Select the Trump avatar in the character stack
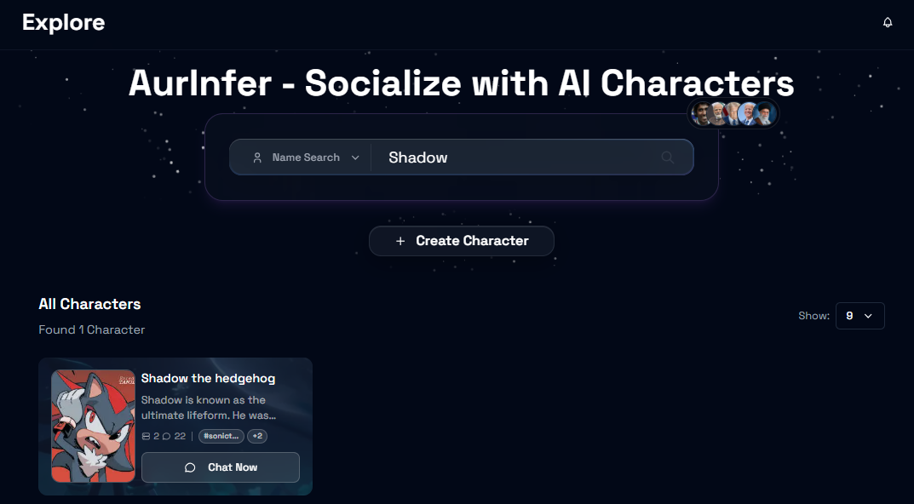The height and width of the screenshot is (504, 914). tap(734, 113)
